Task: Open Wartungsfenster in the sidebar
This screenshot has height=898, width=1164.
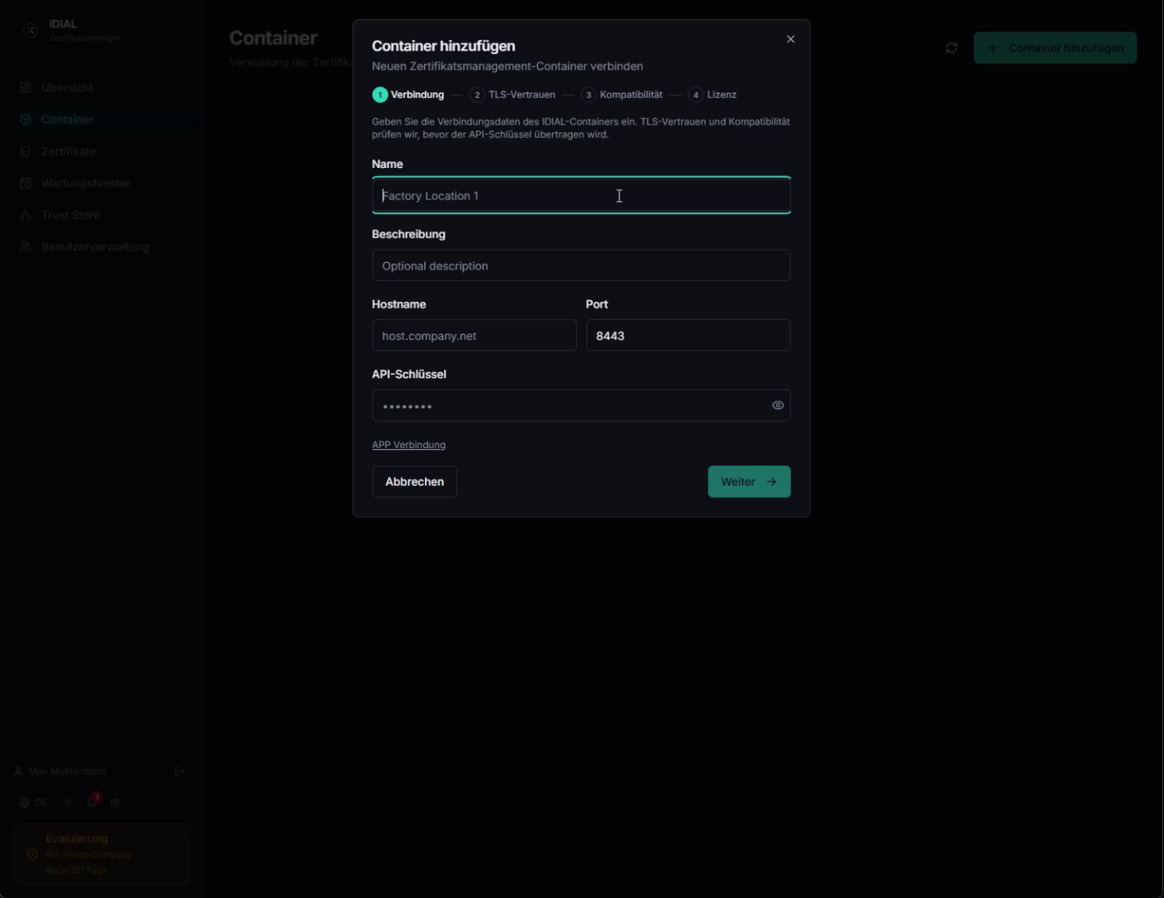Action: pos(101,183)
